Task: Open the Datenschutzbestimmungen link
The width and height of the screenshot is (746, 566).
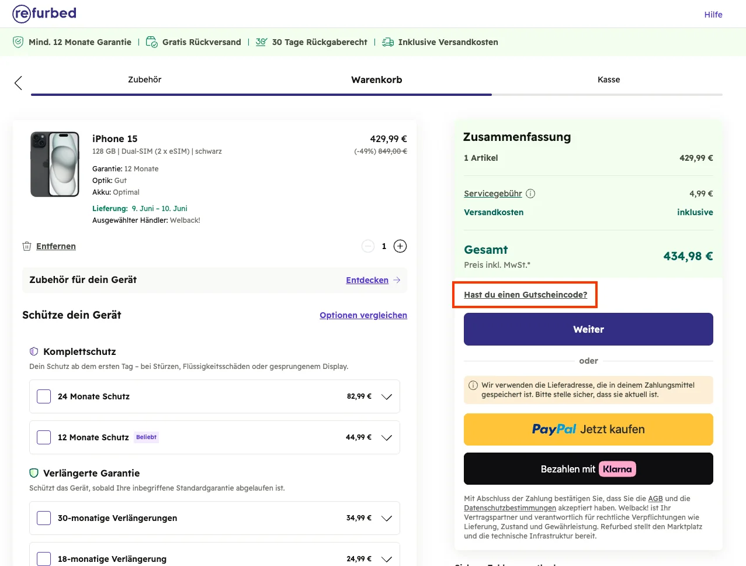Action: pos(510,508)
